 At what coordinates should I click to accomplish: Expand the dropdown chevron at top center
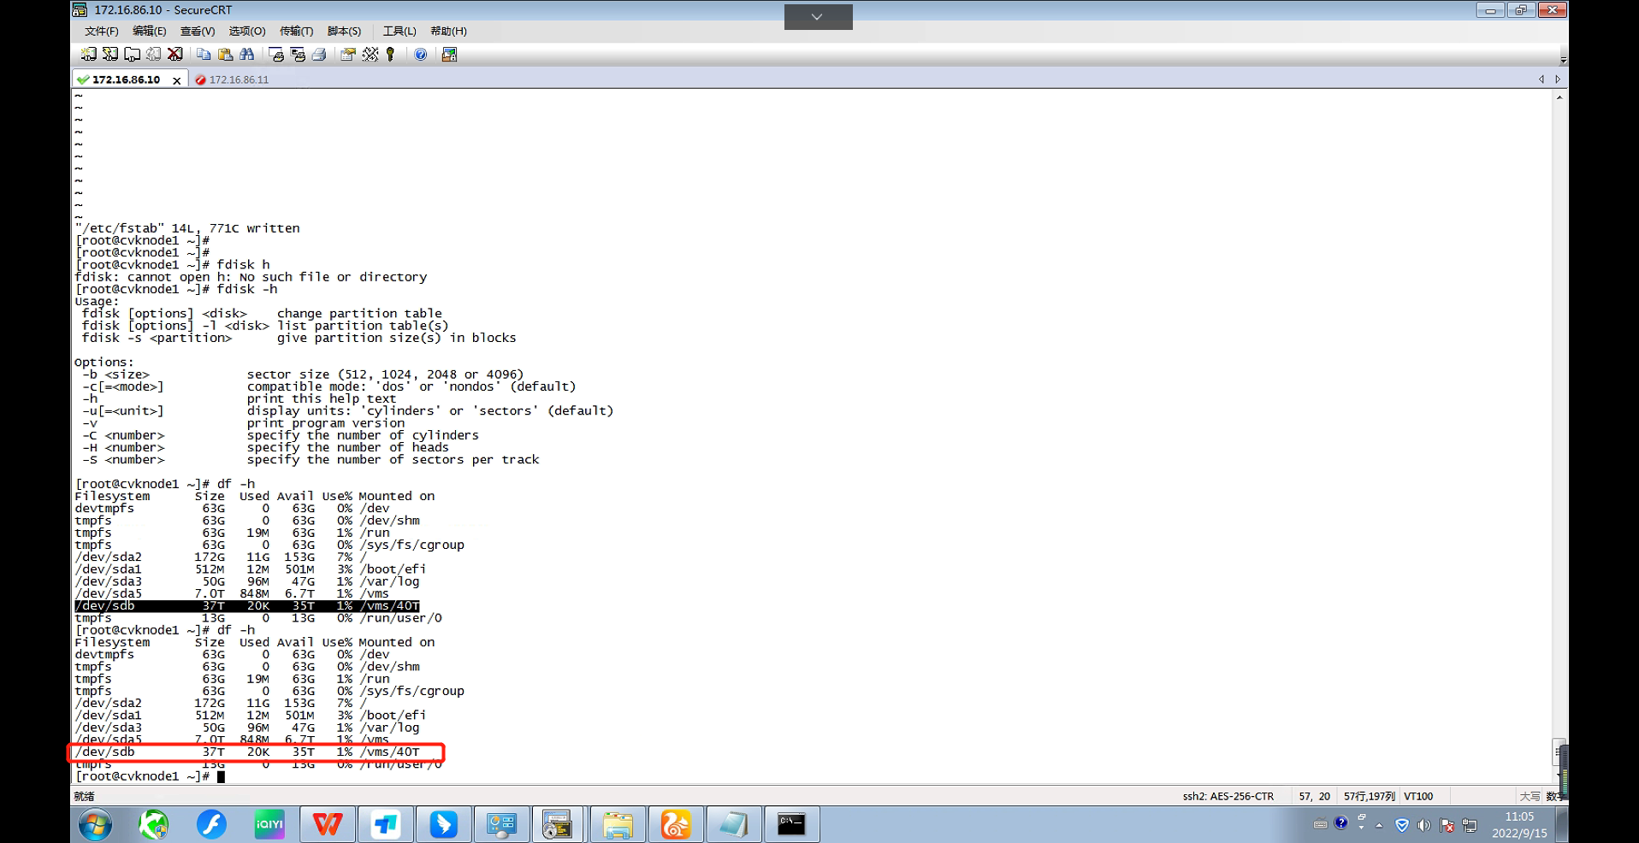[818, 17]
